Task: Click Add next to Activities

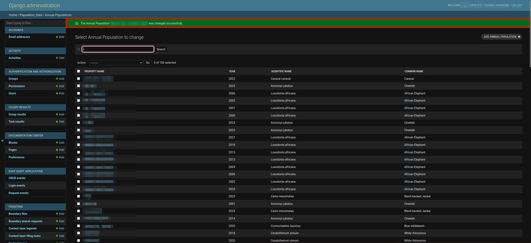Action: [60, 58]
